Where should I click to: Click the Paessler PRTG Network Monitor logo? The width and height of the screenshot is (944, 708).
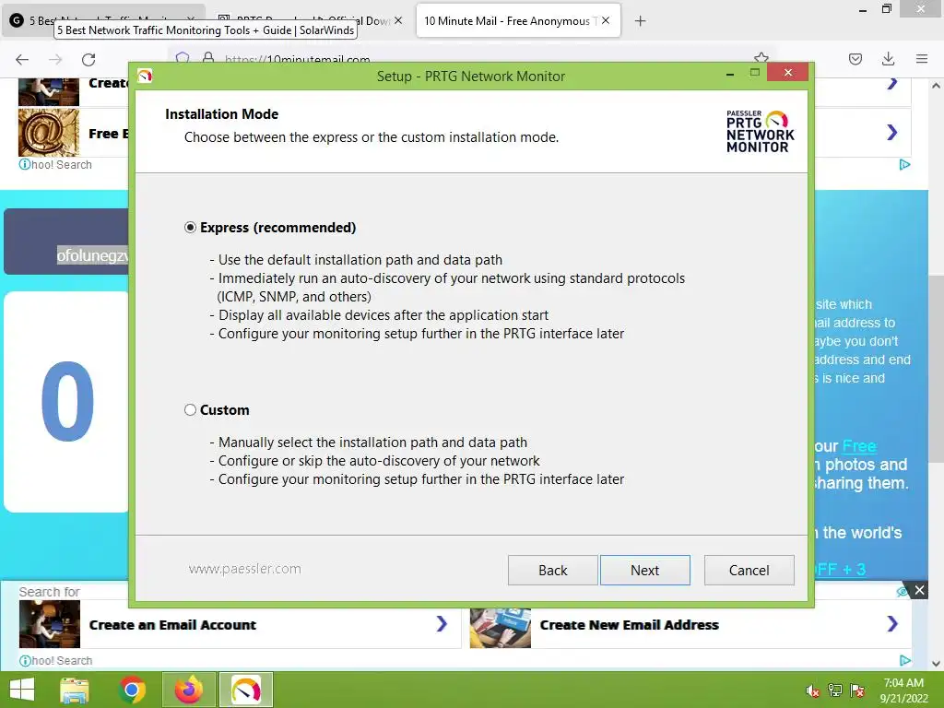tap(760, 131)
